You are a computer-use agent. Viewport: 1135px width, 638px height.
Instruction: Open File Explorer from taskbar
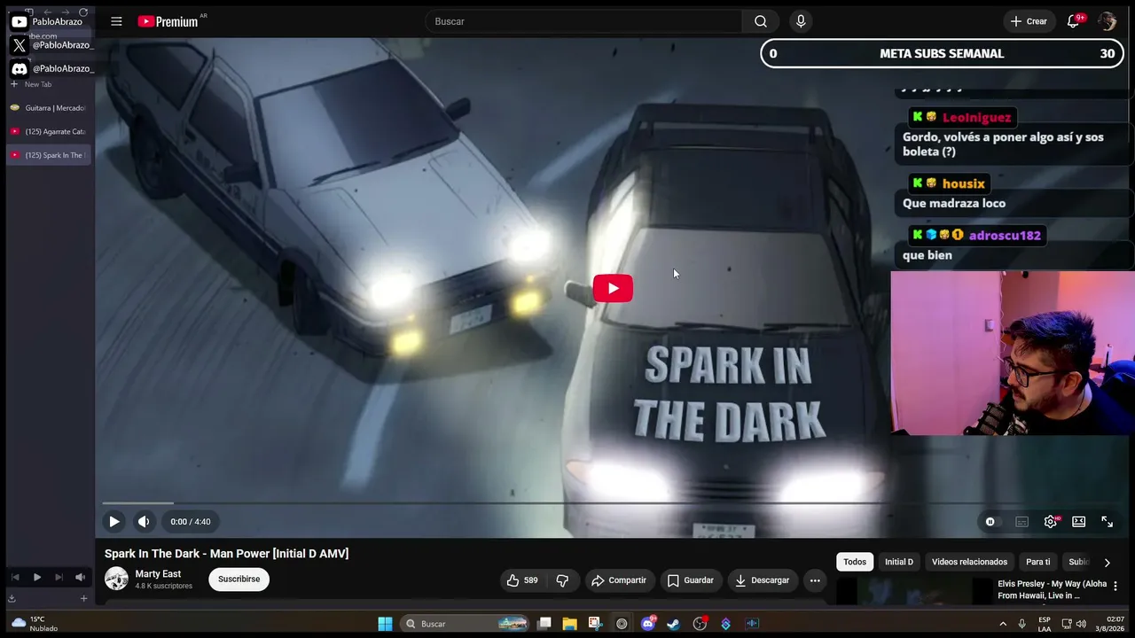[x=569, y=624]
